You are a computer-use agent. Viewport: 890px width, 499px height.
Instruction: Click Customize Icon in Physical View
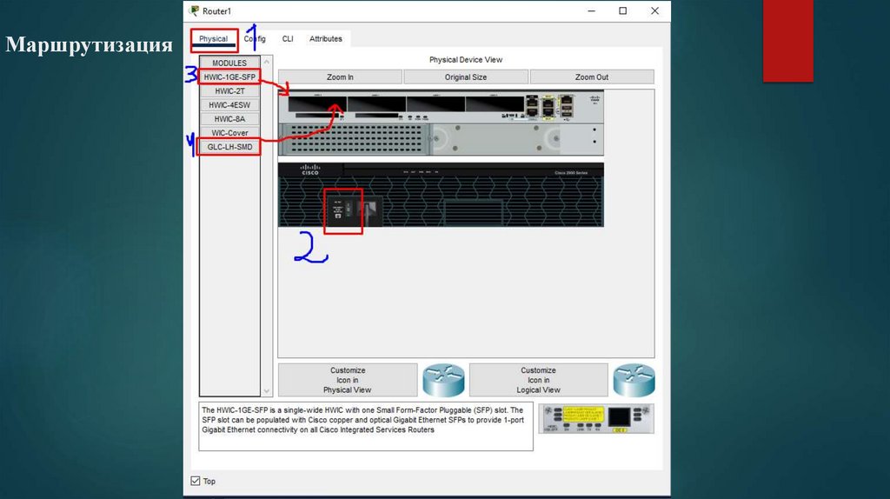pos(348,380)
